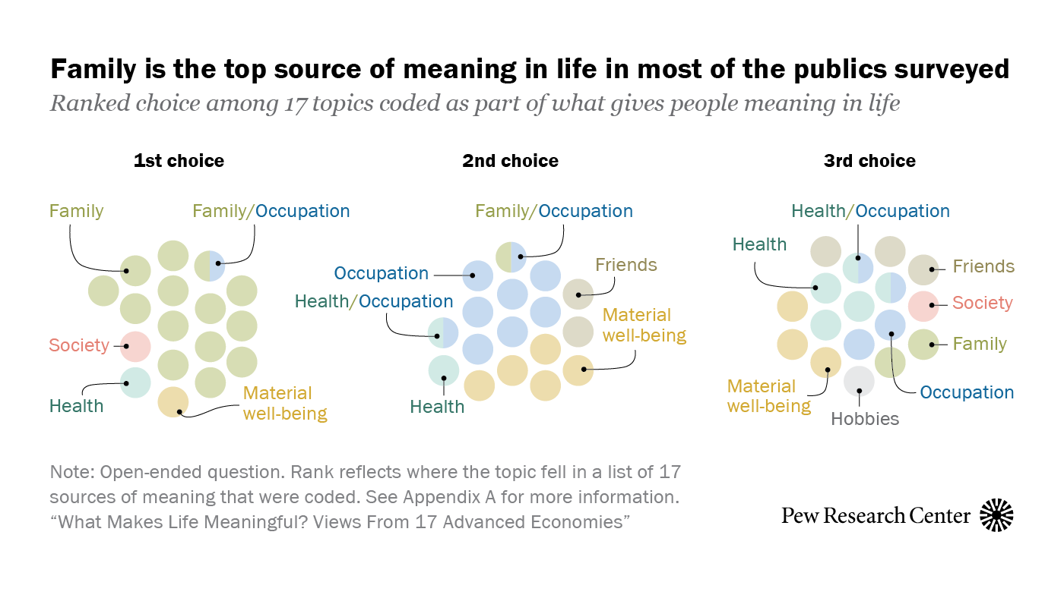Screen dimensions: 1064x598
Task: Click the '1st choice' heading
Action: tap(179, 161)
